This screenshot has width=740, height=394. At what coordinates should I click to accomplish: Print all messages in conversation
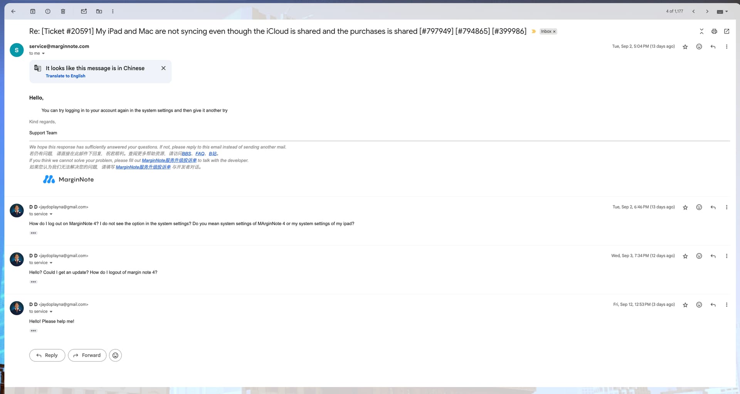(x=714, y=31)
